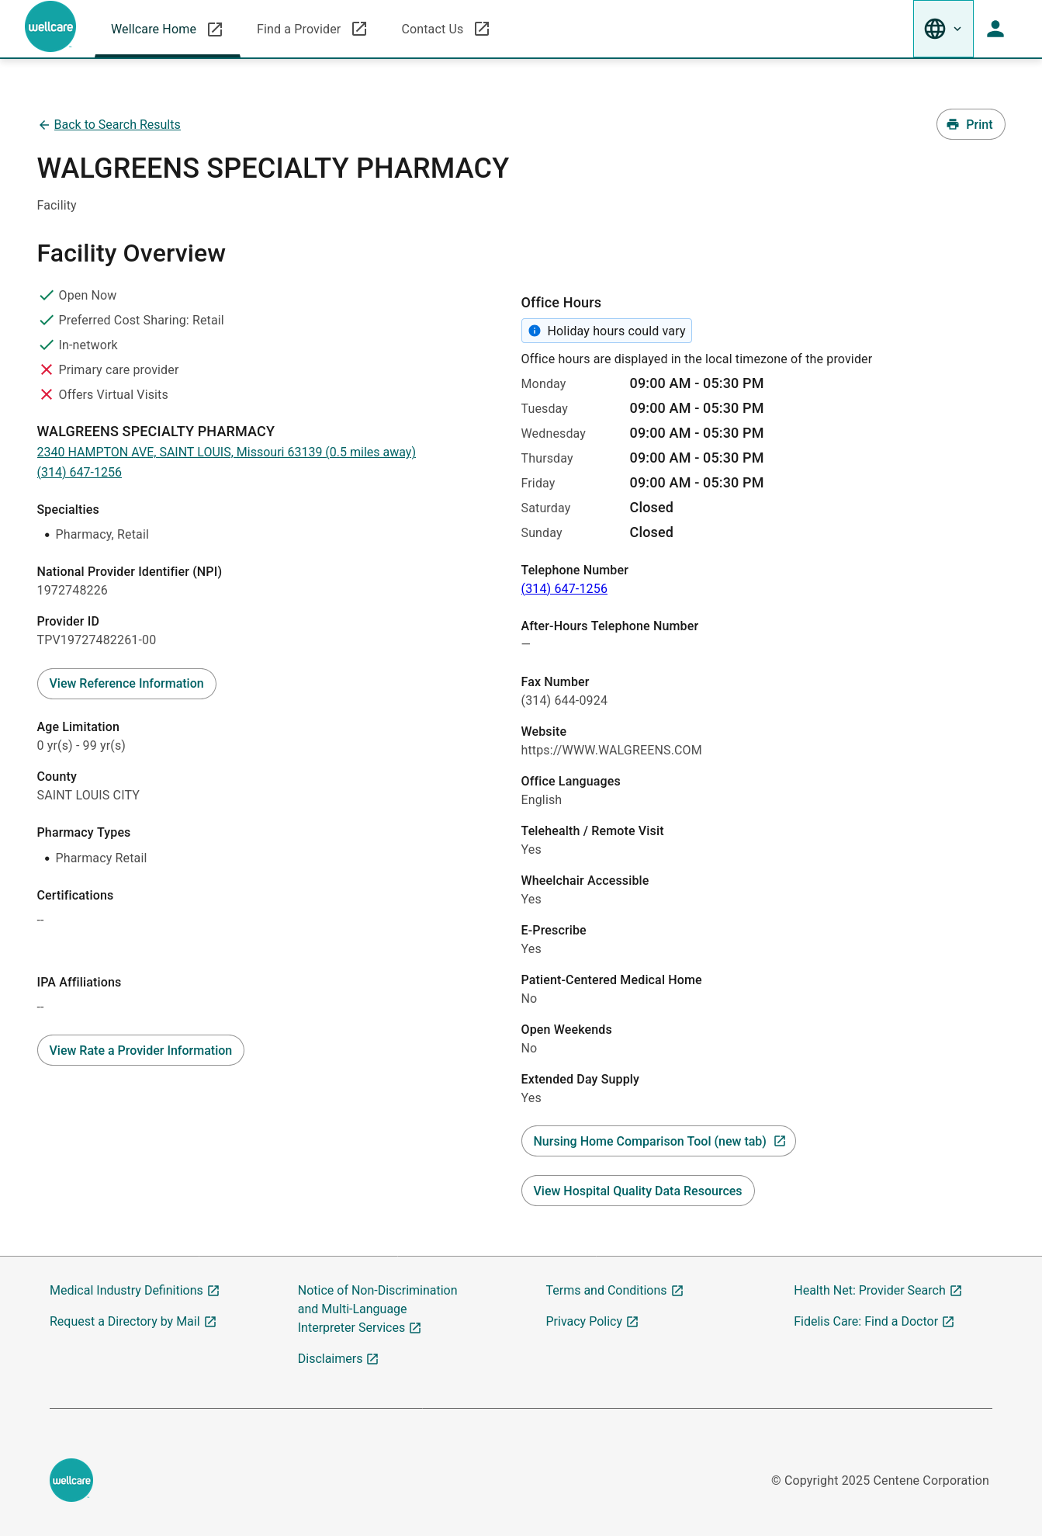Click telephone number under Telephone Number heading

[x=564, y=588]
